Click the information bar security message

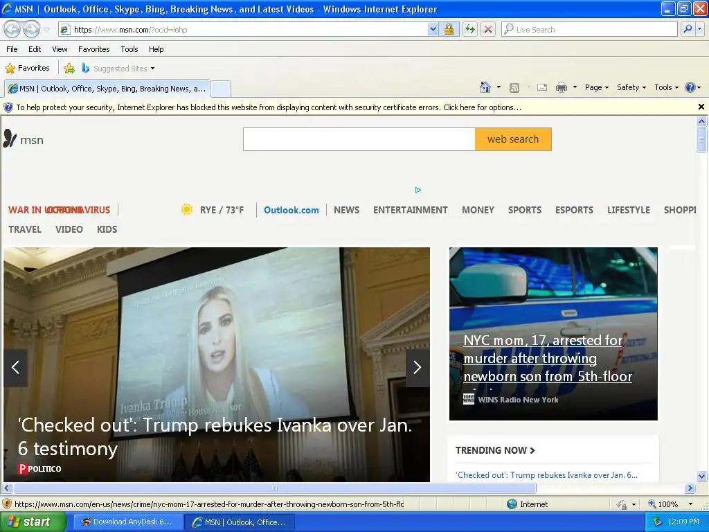tap(269, 107)
